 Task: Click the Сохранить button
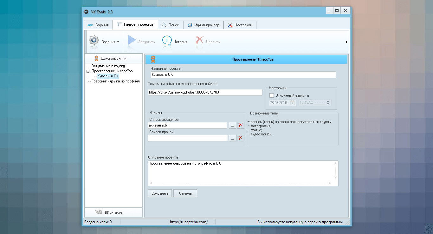(160, 193)
